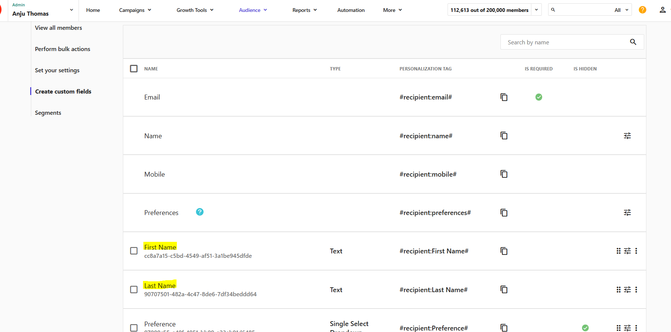Image resolution: width=671 pixels, height=332 pixels.
Task: Tick the First Name field checkbox
Action: tap(134, 251)
